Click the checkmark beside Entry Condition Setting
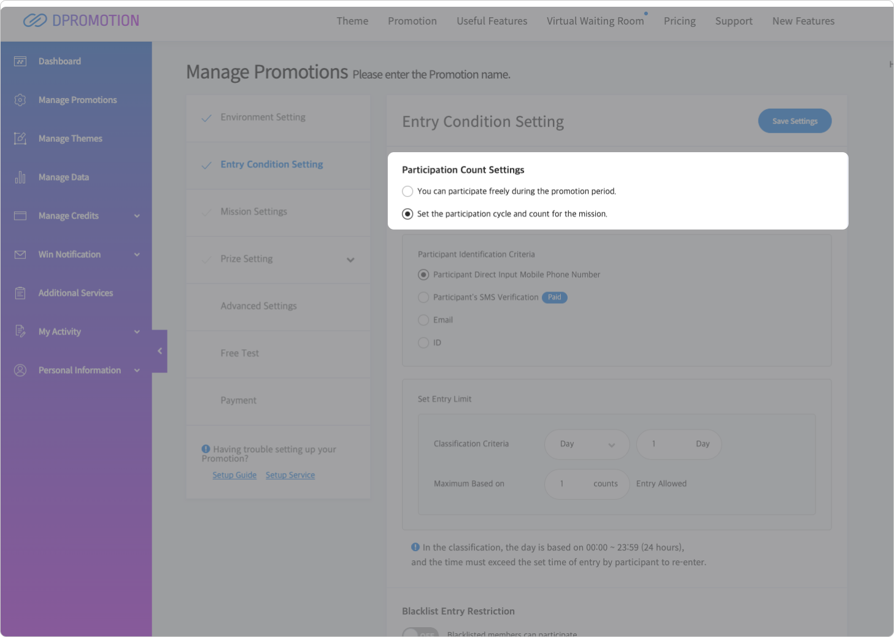This screenshot has width=894, height=637. click(207, 165)
